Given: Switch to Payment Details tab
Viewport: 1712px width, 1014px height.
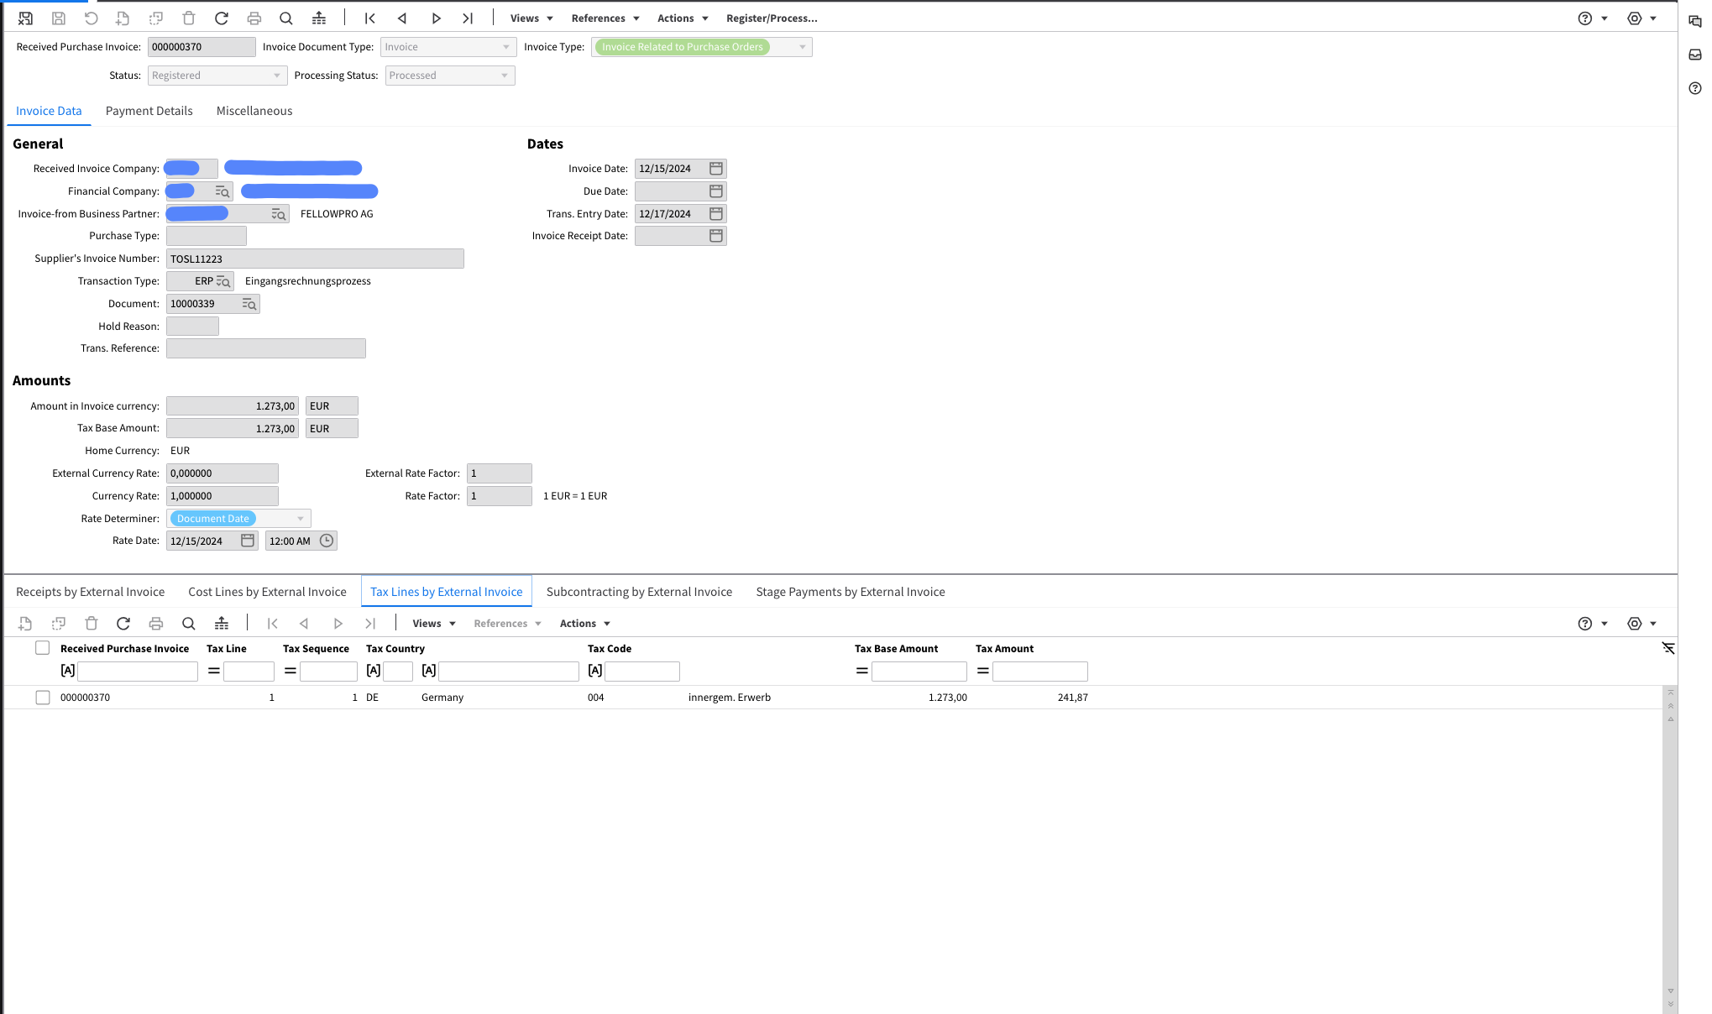Looking at the screenshot, I should (149, 111).
